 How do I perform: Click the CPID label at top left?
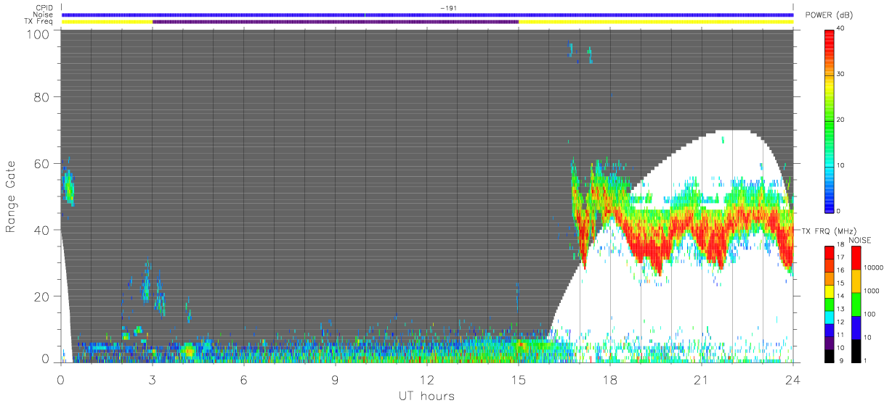tap(43, 9)
